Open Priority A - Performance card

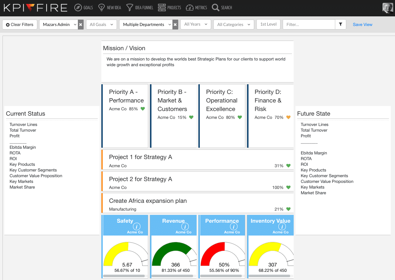(x=125, y=116)
